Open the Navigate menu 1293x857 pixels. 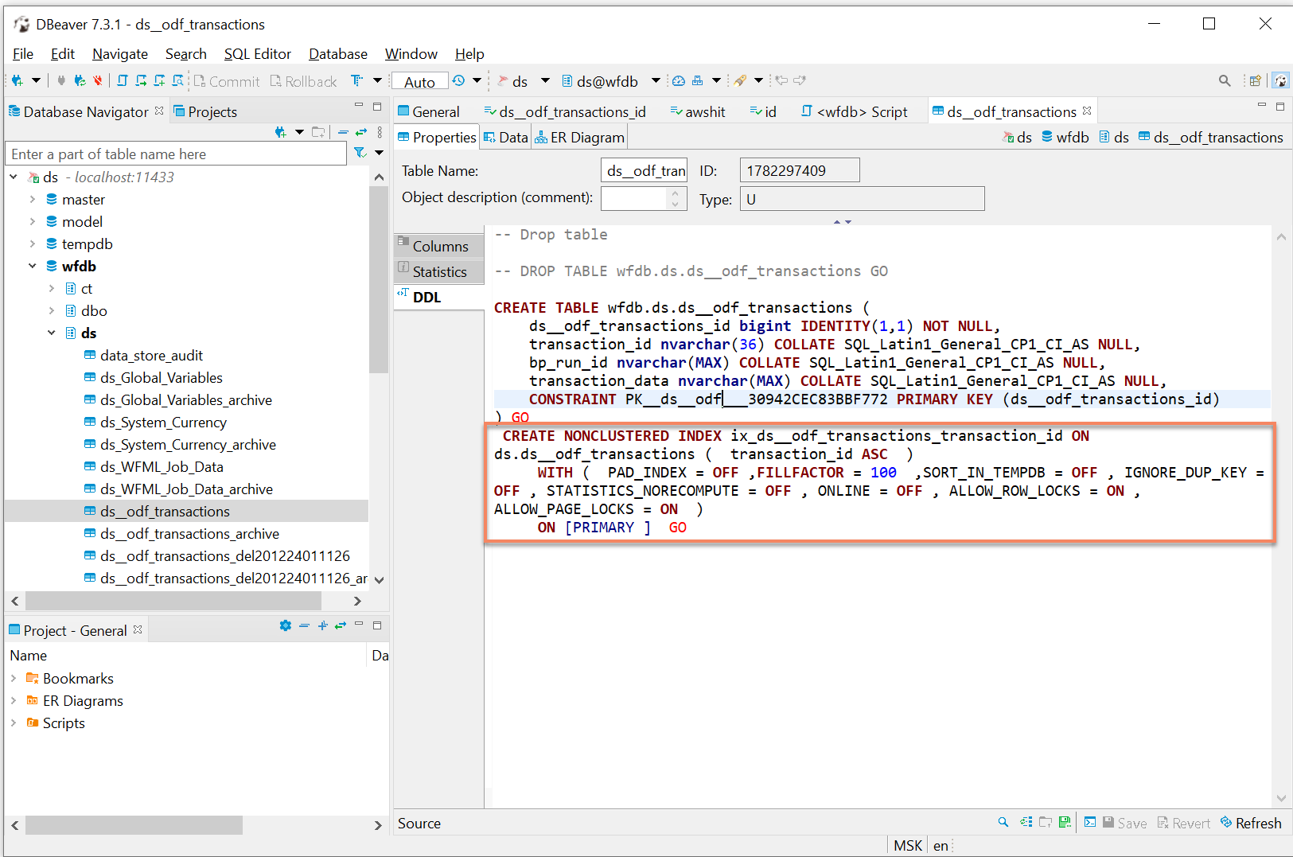tap(120, 54)
